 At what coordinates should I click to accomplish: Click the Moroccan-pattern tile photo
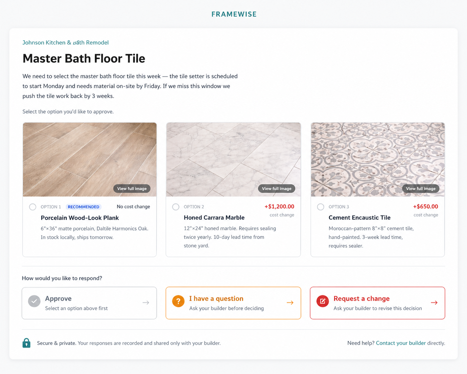pos(378,160)
